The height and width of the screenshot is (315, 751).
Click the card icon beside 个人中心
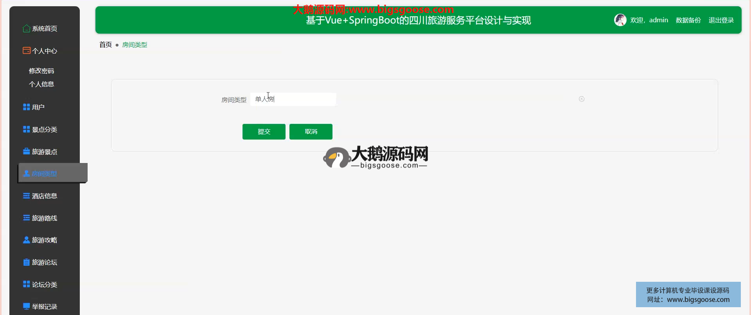26,50
